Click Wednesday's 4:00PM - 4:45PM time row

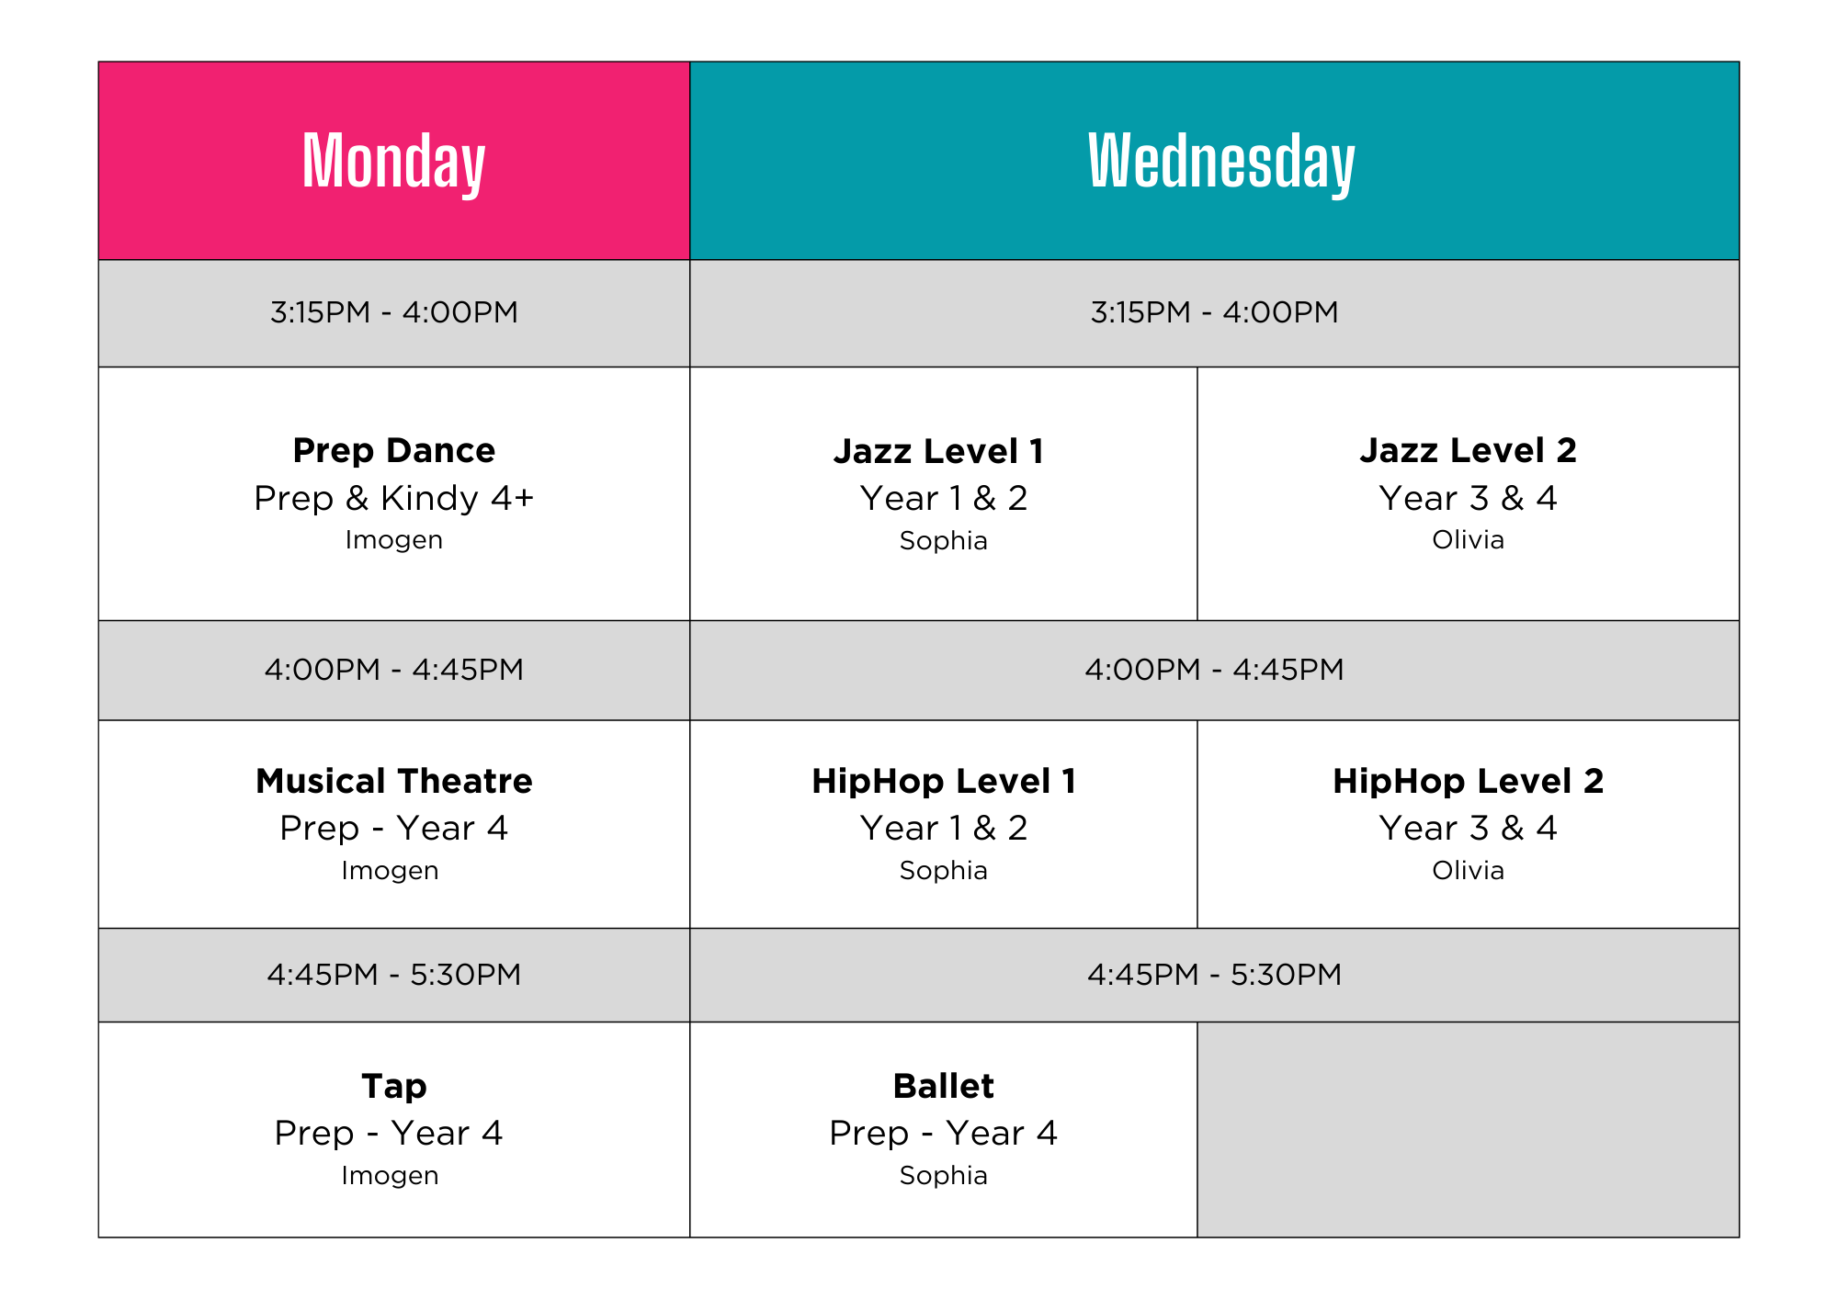1214,670
